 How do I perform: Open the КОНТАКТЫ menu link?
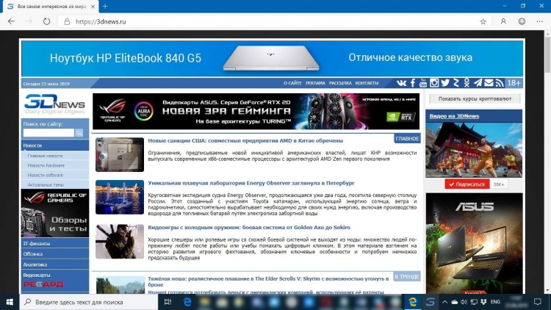click(367, 83)
